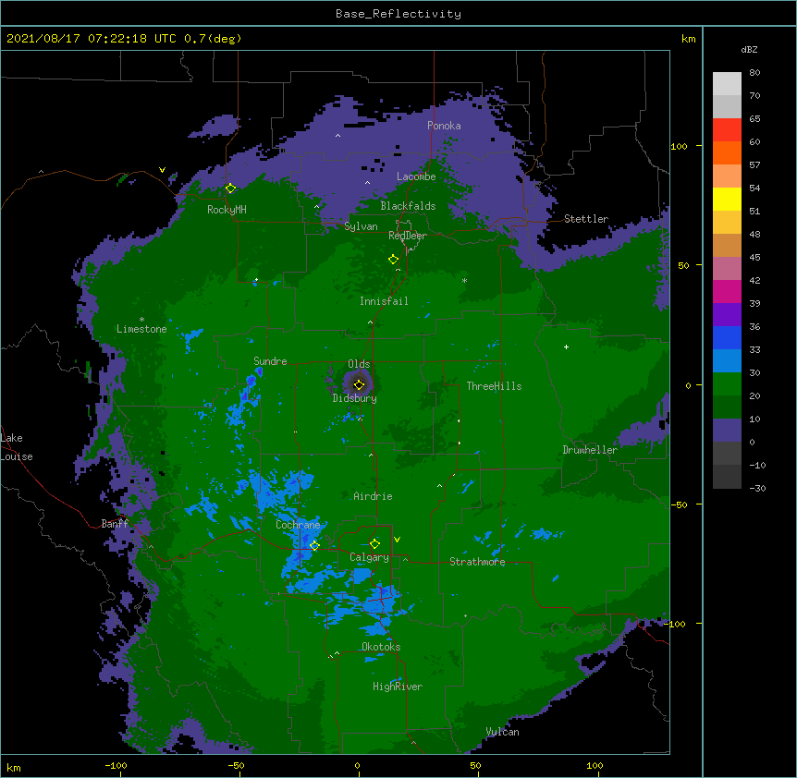Click the Cochrane city label

point(298,525)
